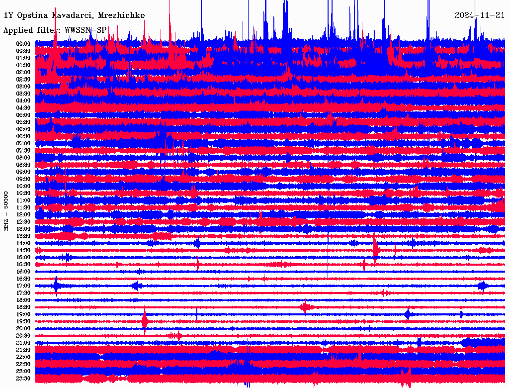Select the 12:00 time label
Viewport: 509px width, 388px height.
[x=23, y=214]
